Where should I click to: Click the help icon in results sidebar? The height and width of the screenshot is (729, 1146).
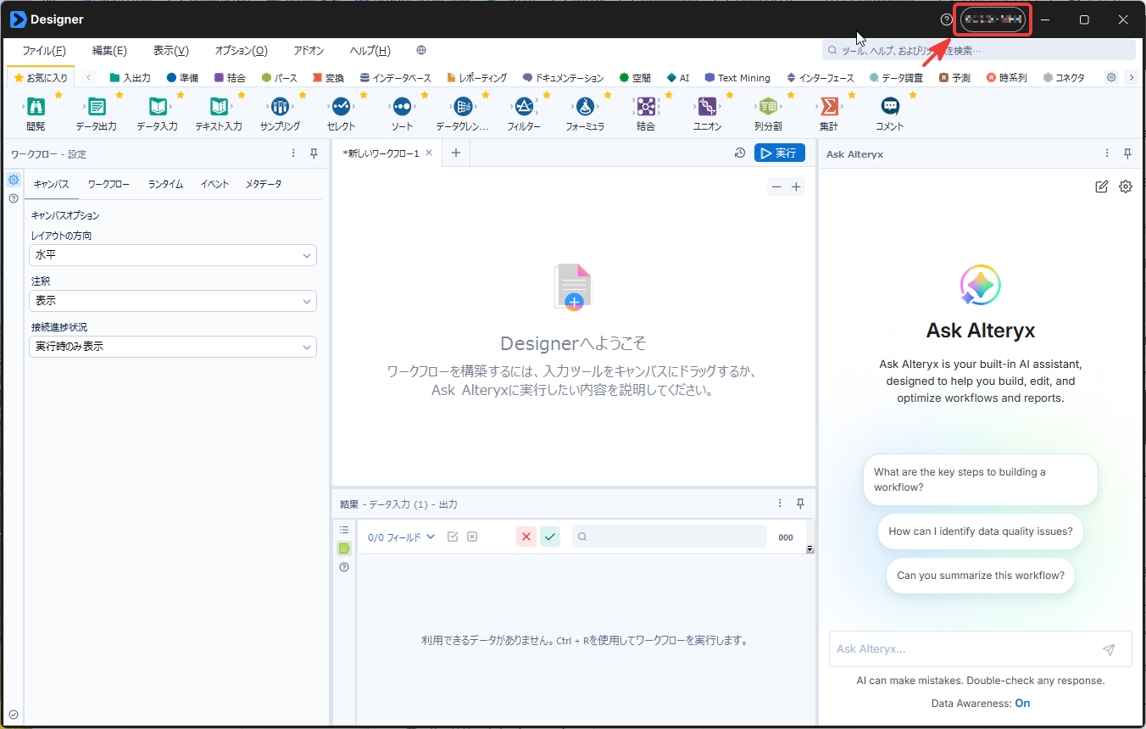click(x=344, y=567)
